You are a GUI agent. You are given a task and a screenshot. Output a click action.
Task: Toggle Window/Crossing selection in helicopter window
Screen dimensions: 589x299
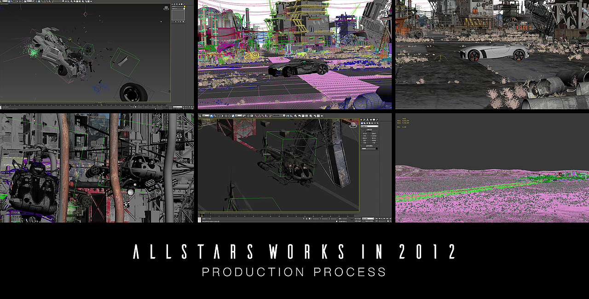click(222, 116)
